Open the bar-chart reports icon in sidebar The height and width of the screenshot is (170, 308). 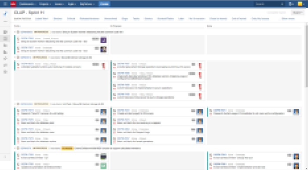(5, 52)
